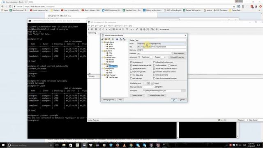
Task: Click the Manage Drivers button
Action: click(108, 99)
